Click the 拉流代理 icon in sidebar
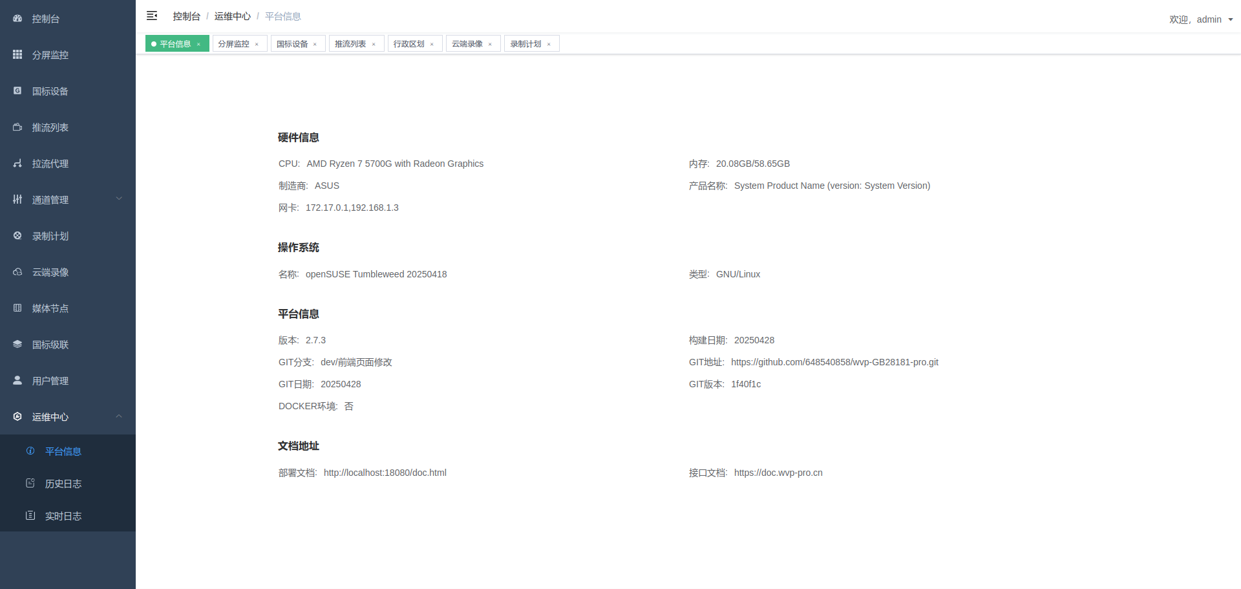 click(17, 164)
